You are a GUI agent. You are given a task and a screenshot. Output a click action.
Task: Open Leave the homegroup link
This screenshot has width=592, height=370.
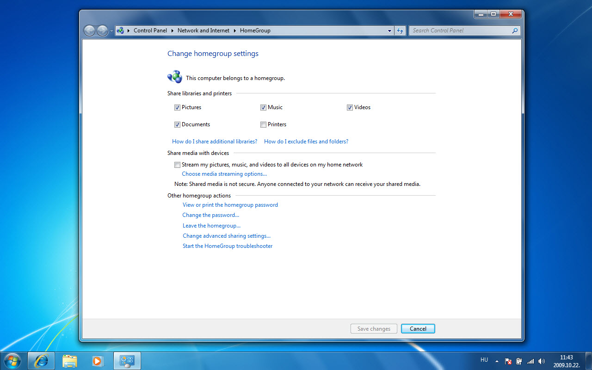point(211,226)
